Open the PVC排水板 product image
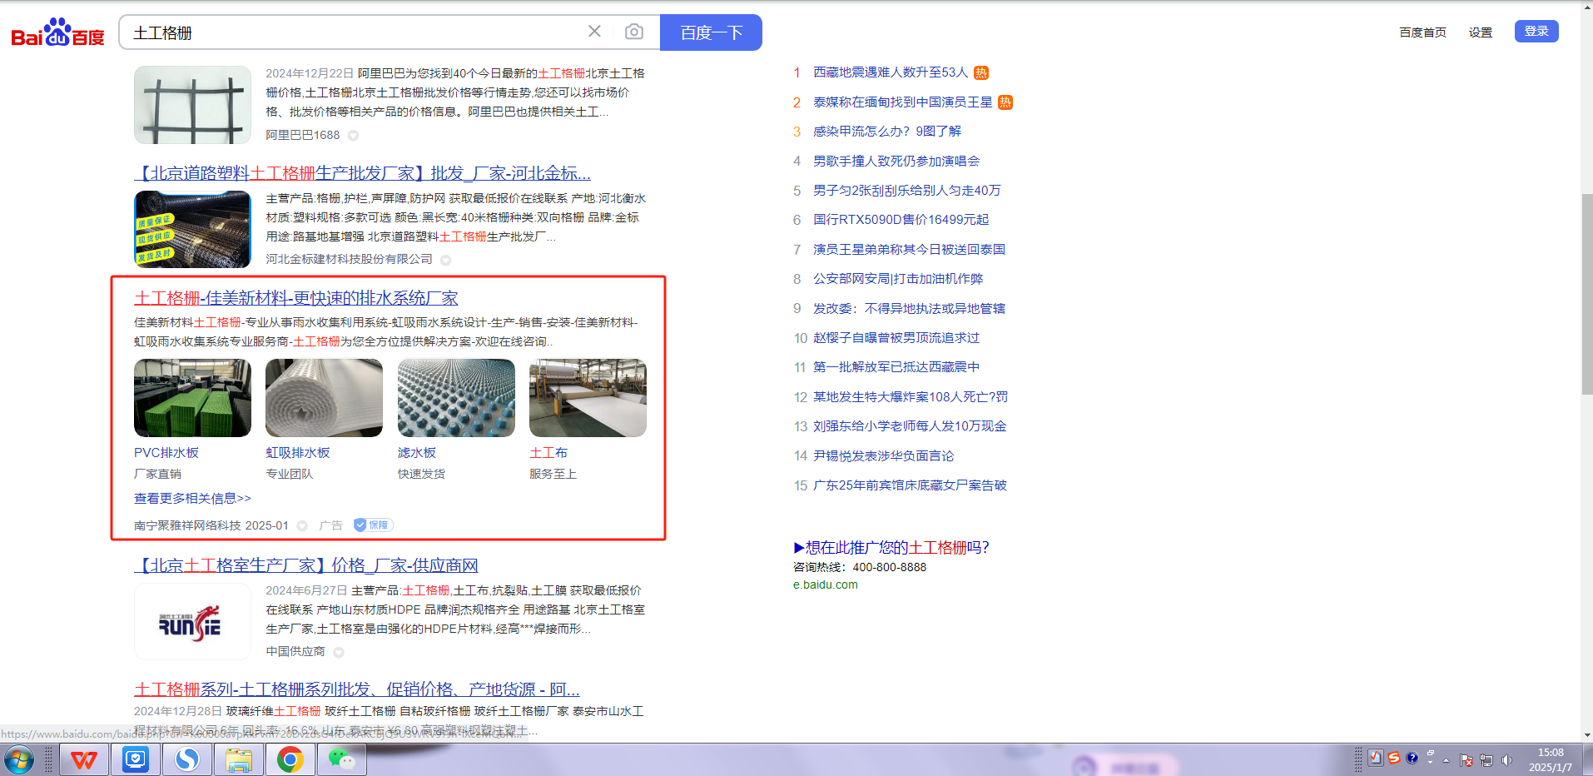The image size is (1593, 776). click(x=192, y=398)
